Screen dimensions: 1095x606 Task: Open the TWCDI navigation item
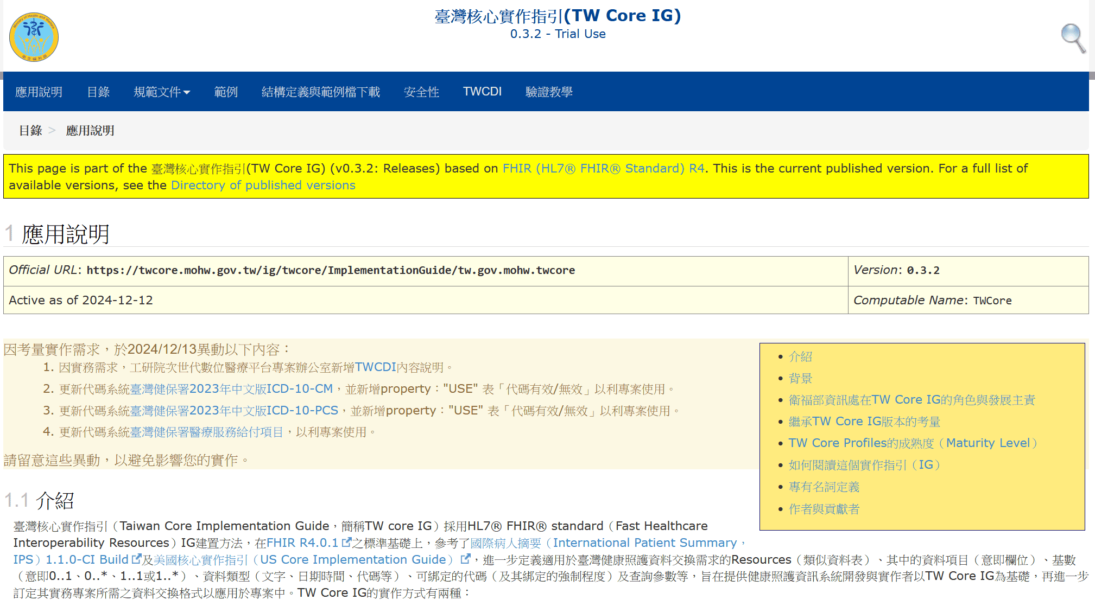tap(482, 92)
